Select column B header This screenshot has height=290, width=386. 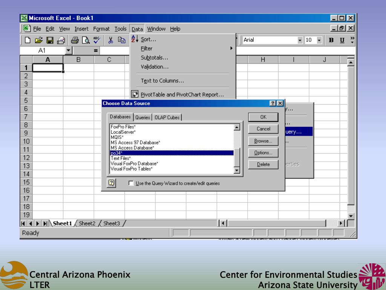(78, 60)
